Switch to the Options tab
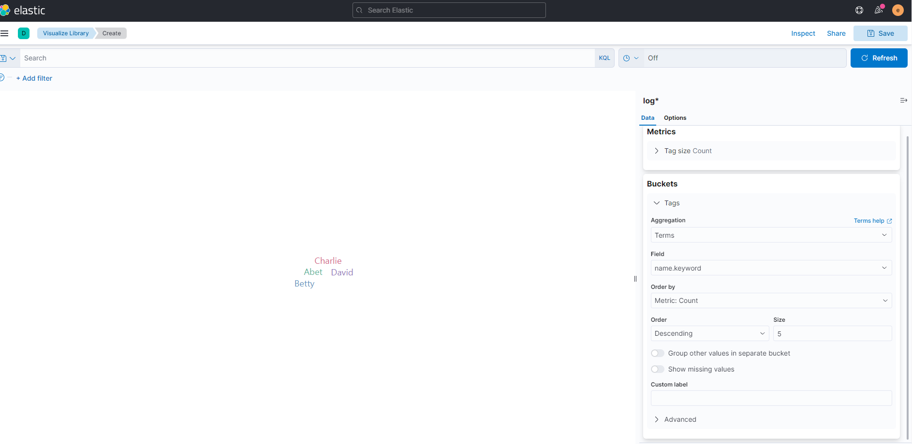 (x=675, y=118)
